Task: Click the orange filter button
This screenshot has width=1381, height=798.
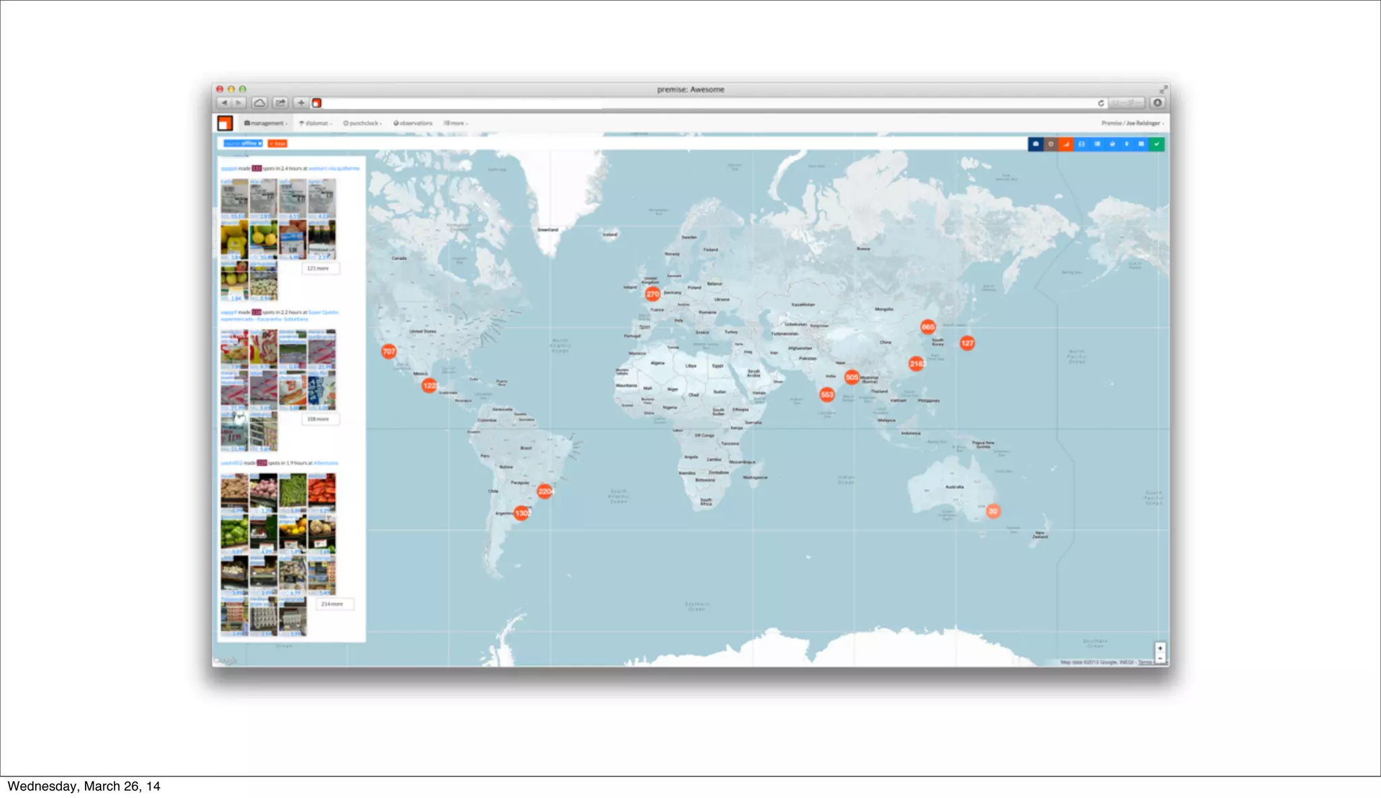Action: pyautogui.click(x=277, y=144)
